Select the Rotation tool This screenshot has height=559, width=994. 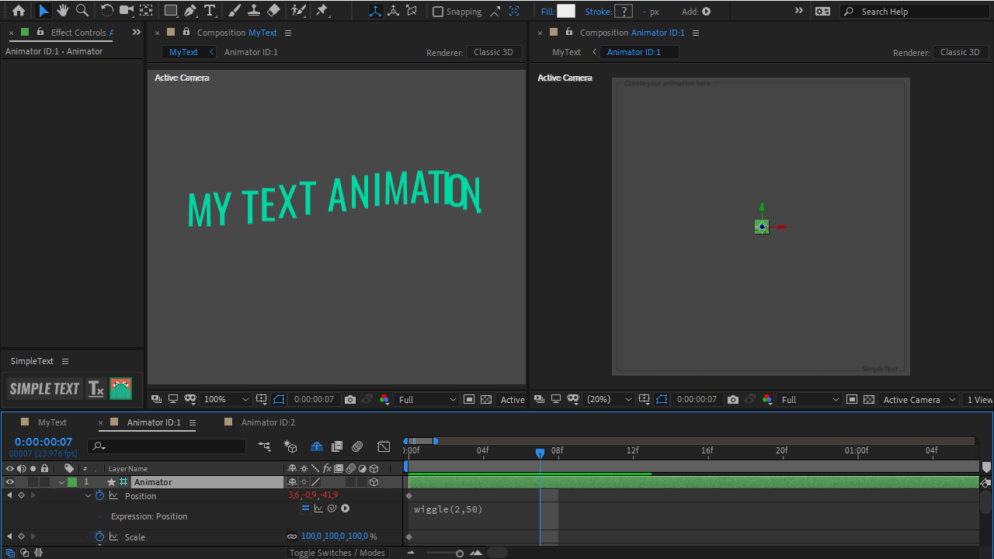[x=107, y=11]
